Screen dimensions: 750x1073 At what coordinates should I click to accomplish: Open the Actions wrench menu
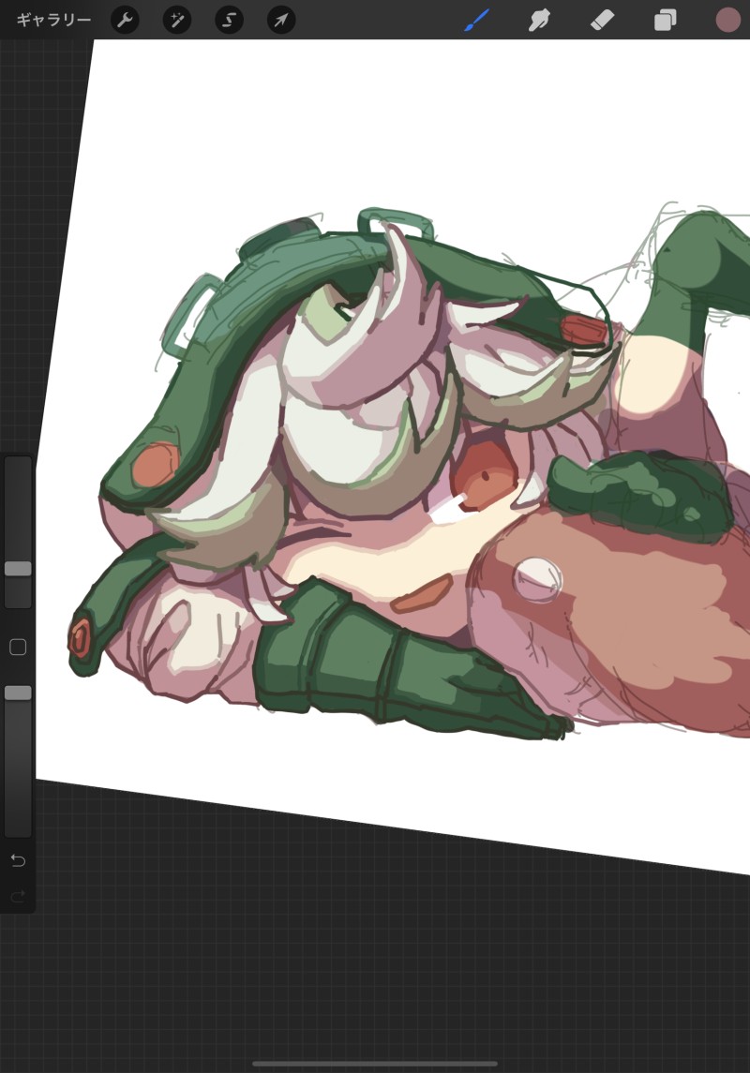pyautogui.click(x=125, y=20)
